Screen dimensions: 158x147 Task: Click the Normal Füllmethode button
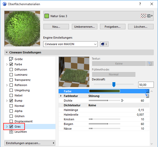click(x=114, y=74)
